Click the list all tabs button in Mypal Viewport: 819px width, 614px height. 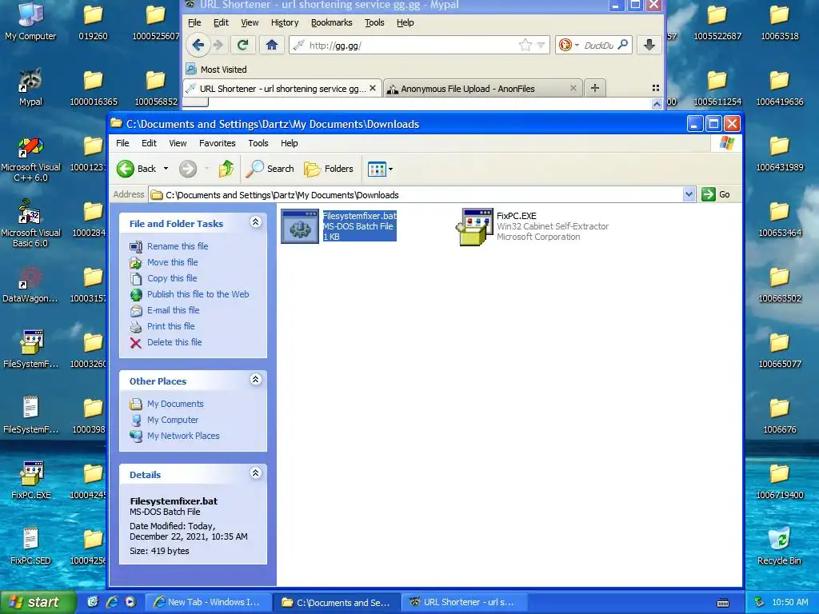pos(656,88)
